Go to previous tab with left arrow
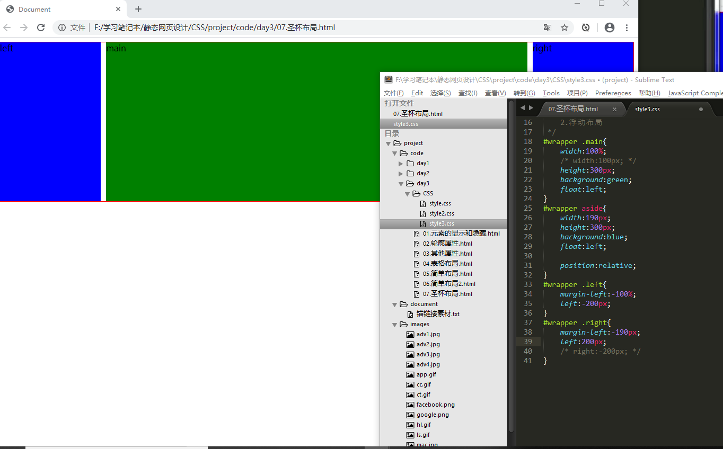This screenshot has width=723, height=449. (523, 108)
